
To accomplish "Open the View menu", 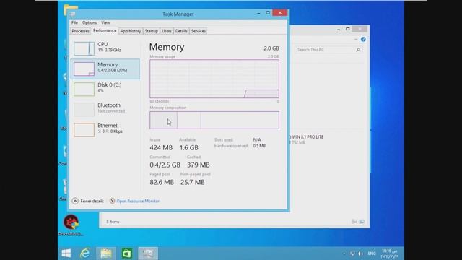I will point(105,22).
